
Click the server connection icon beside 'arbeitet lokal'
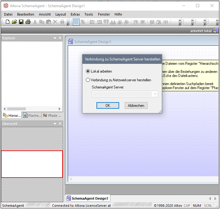(215, 31)
